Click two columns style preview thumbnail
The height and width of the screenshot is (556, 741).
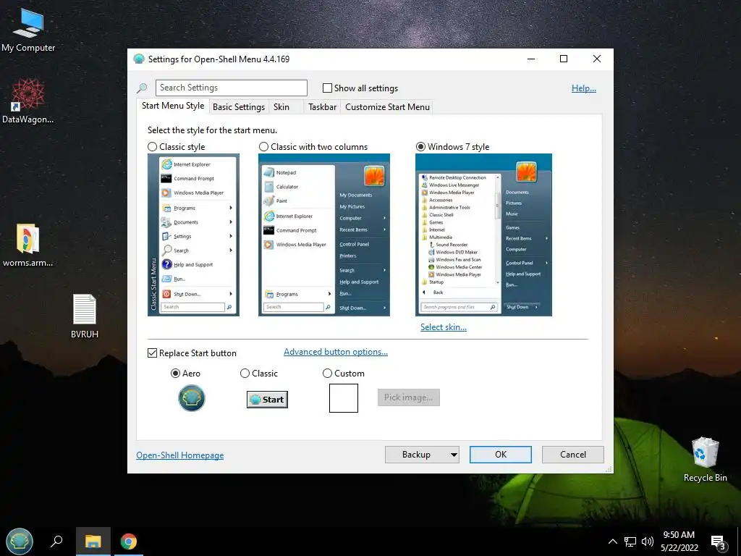pyautogui.click(x=324, y=235)
